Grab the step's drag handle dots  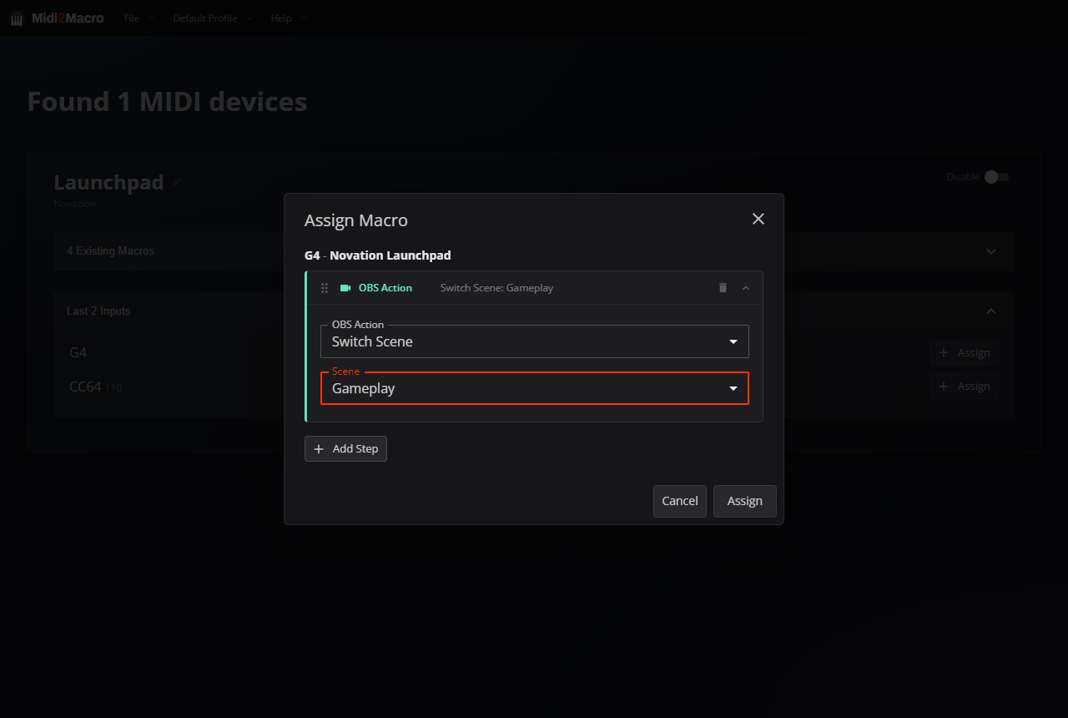[x=325, y=288]
